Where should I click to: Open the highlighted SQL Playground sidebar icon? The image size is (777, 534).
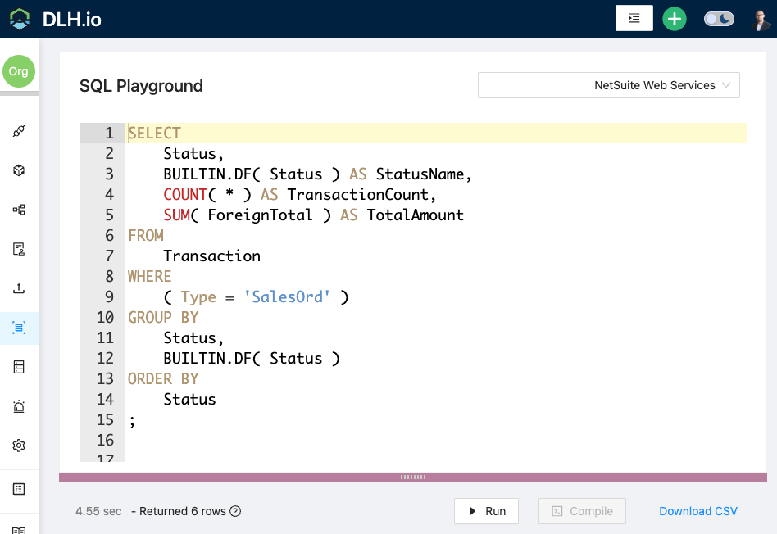[x=18, y=328]
